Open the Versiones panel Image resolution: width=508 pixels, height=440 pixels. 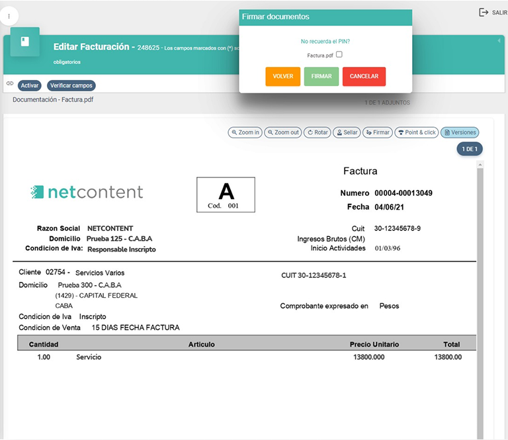click(x=459, y=132)
